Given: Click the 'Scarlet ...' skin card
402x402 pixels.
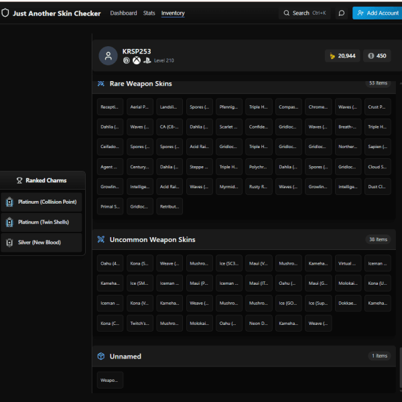Looking at the screenshot, I should tap(229, 127).
